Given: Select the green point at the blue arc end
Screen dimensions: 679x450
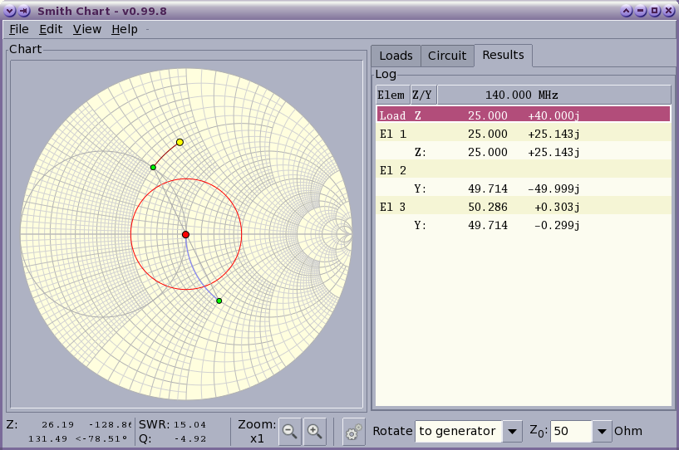Looking at the screenshot, I should [219, 301].
